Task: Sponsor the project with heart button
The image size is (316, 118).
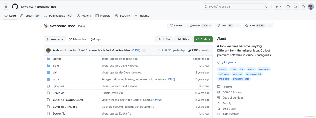Action: tap(176, 26)
